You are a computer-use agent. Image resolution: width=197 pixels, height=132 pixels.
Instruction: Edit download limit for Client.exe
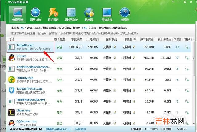pos(115,112)
